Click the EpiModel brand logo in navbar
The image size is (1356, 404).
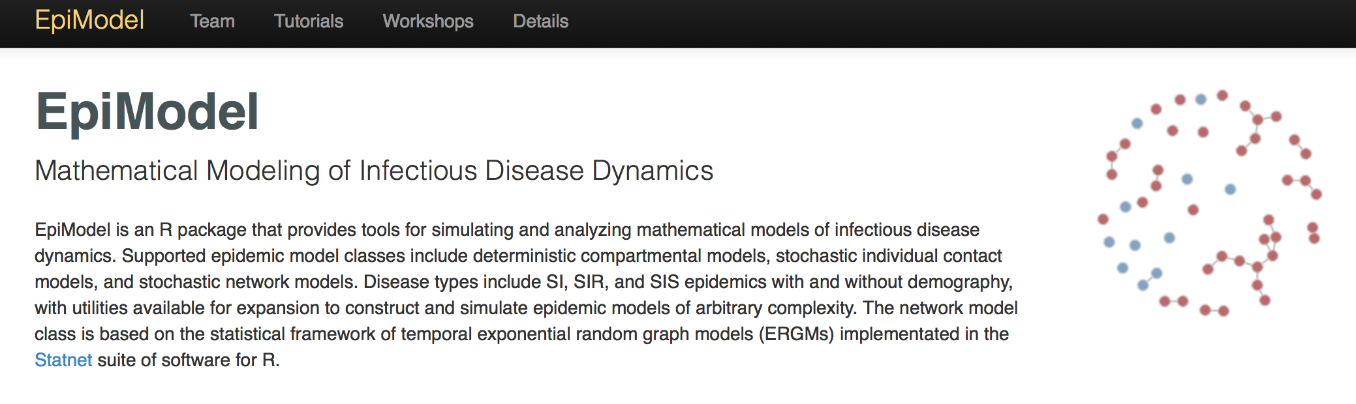coord(89,20)
